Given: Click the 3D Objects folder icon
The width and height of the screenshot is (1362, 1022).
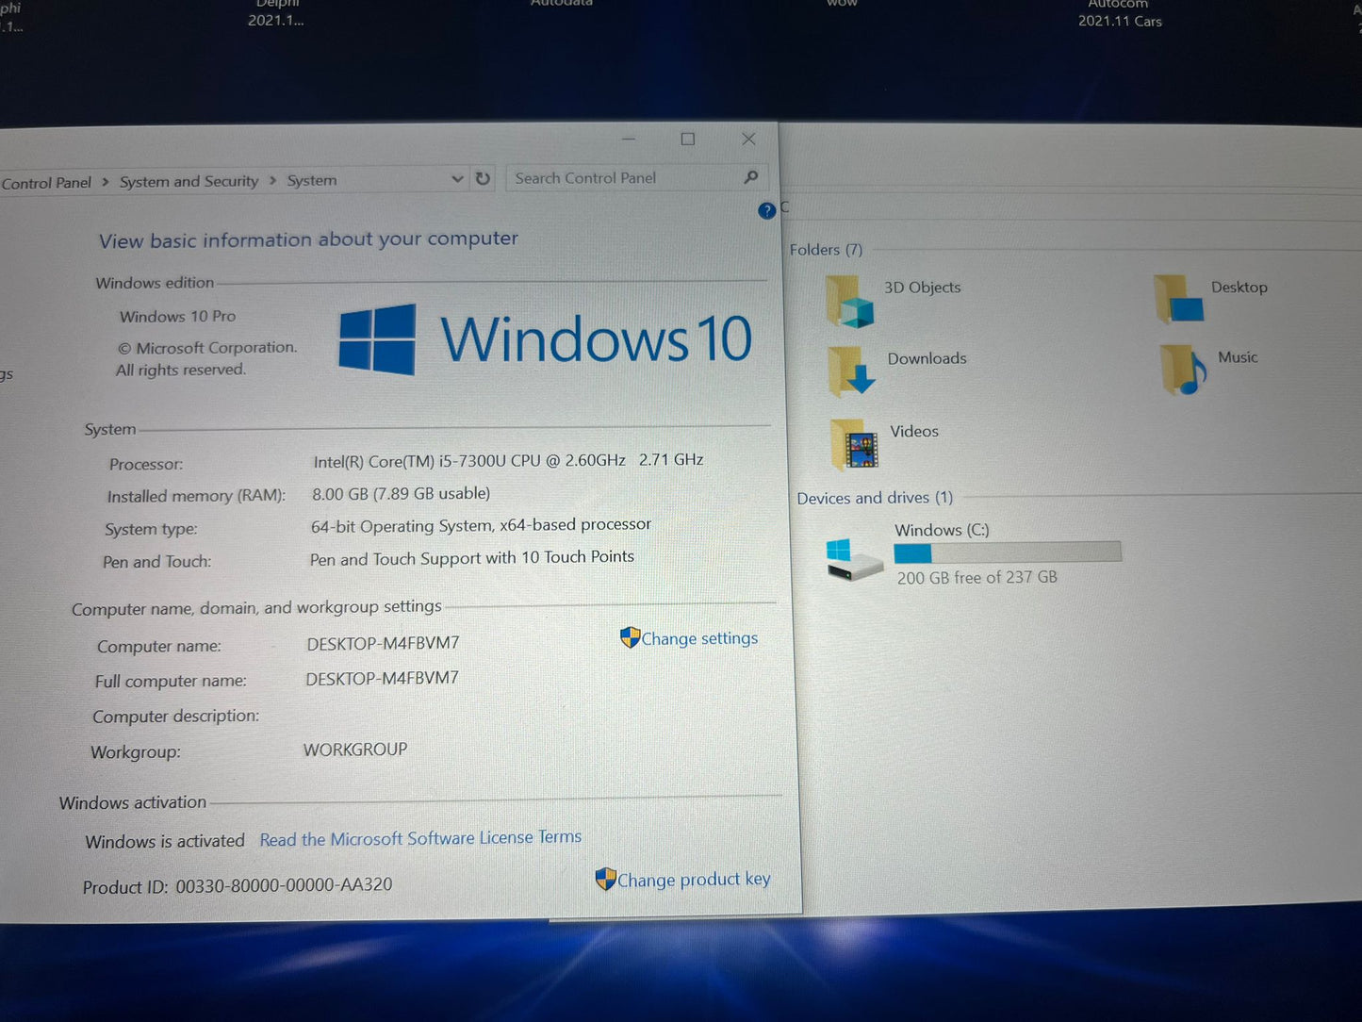Looking at the screenshot, I should 849,302.
